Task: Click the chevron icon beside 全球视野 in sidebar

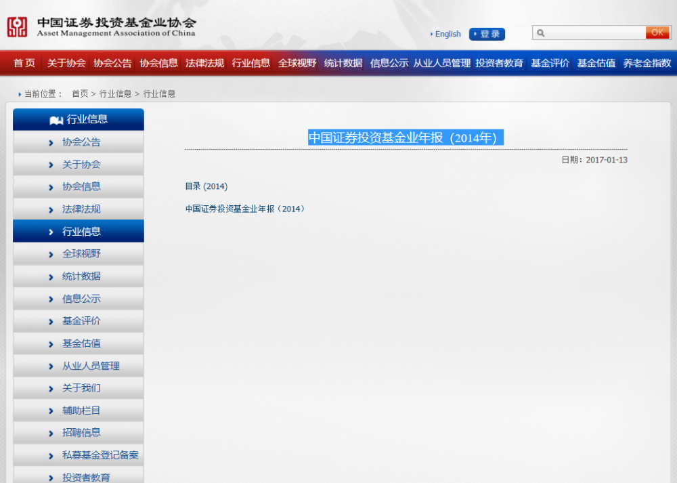Action: (51, 255)
